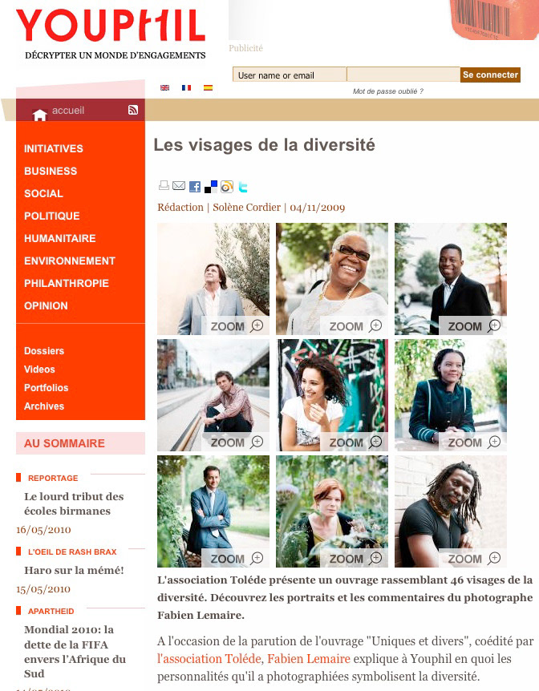Click the User name or email field

click(x=290, y=75)
